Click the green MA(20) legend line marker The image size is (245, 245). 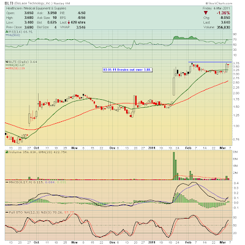click(x=7, y=65)
